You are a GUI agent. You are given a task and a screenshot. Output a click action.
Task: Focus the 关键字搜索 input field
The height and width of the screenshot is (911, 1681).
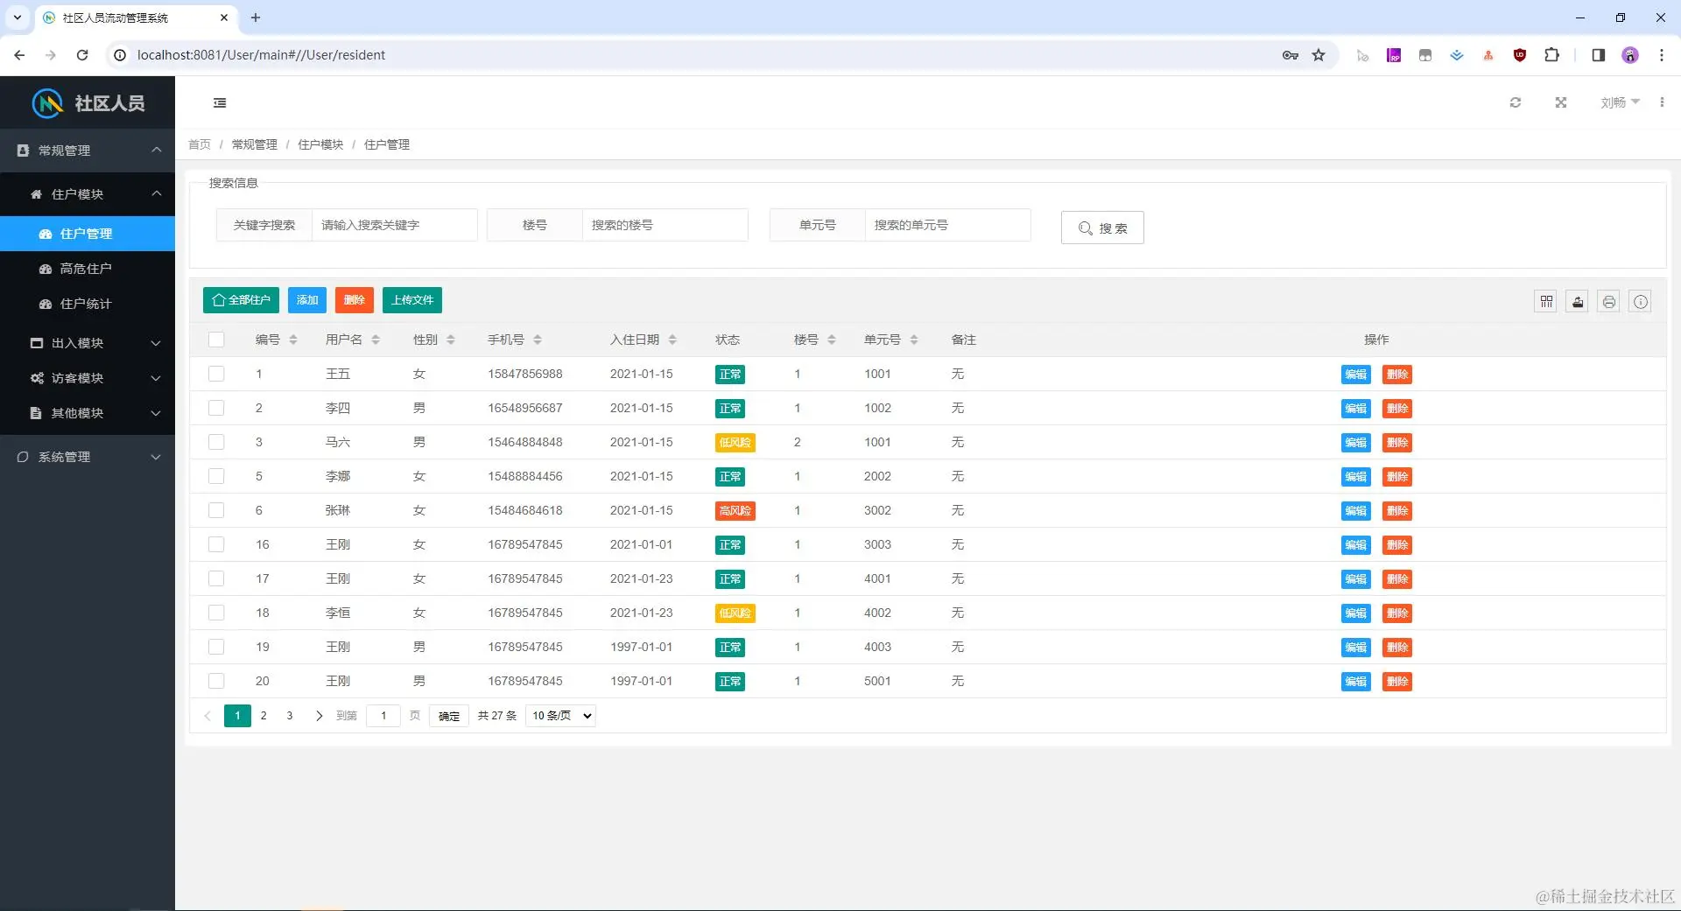point(395,225)
